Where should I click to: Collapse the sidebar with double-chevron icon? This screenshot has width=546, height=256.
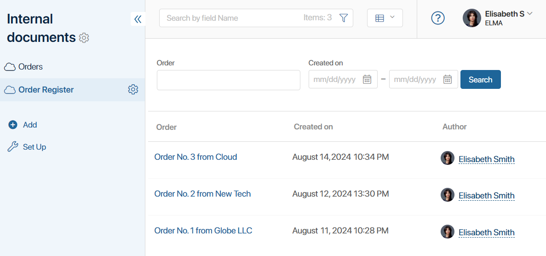pos(138,19)
